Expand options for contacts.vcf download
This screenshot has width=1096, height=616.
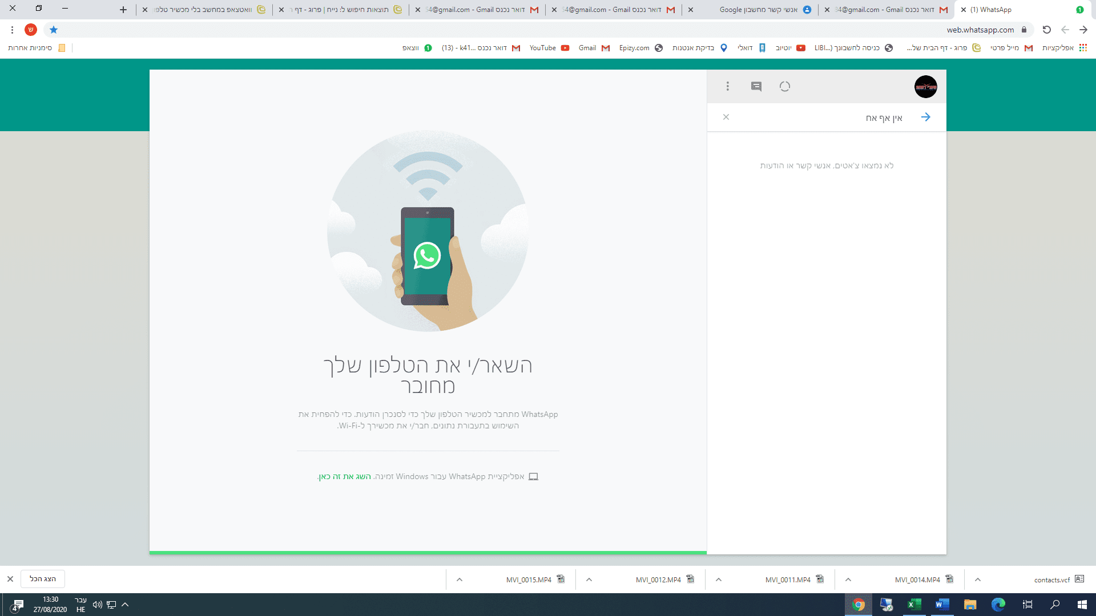[978, 579]
